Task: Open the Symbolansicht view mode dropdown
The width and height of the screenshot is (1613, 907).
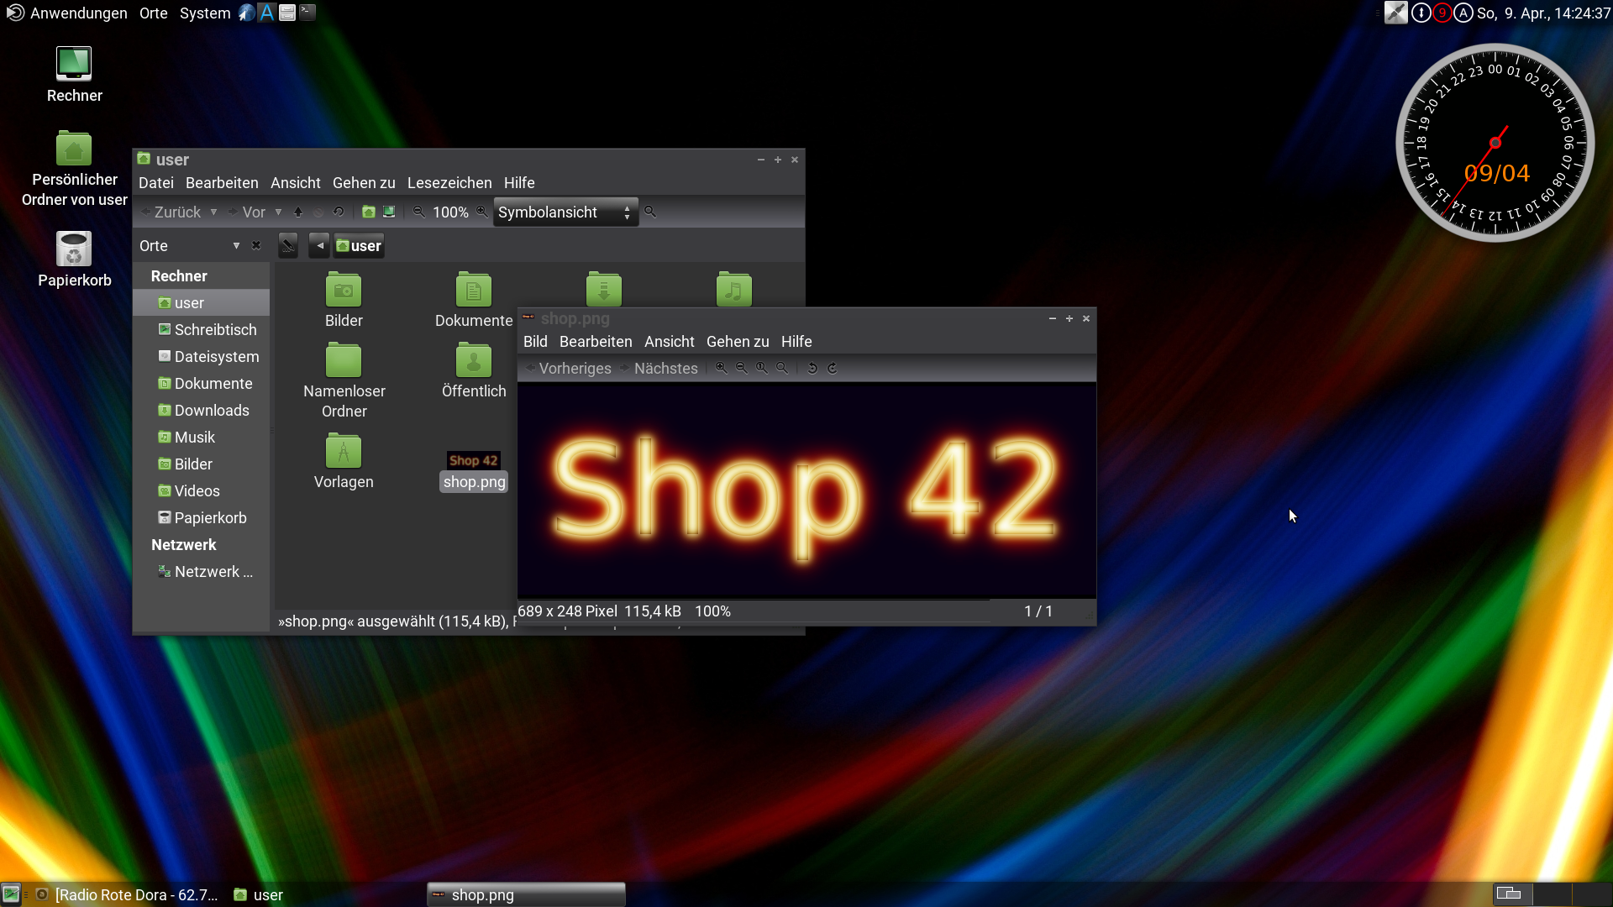Action: (565, 212)
